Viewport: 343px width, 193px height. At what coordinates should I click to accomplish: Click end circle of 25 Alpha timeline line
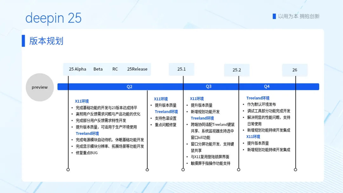click(68, 169)
